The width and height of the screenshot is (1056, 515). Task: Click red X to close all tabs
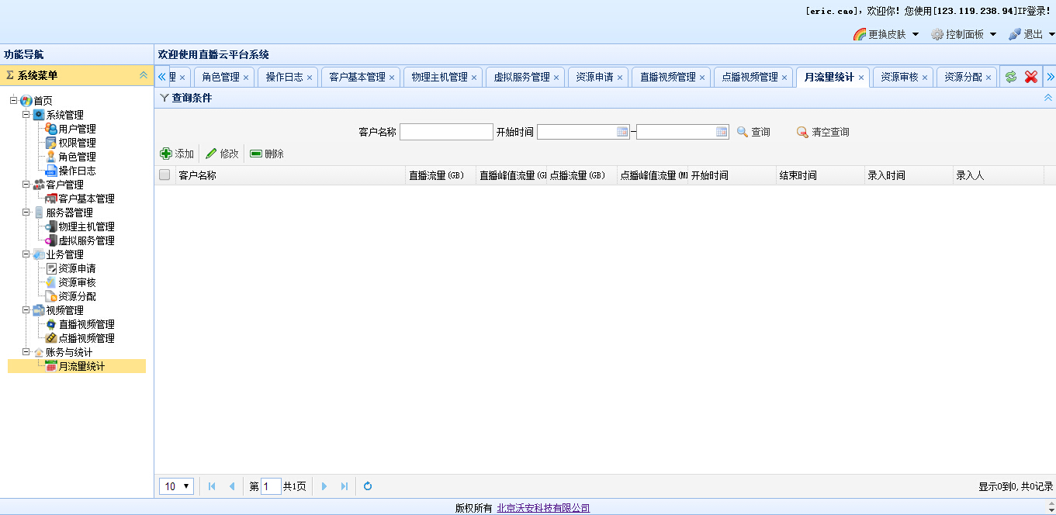tap(1031, 77)
